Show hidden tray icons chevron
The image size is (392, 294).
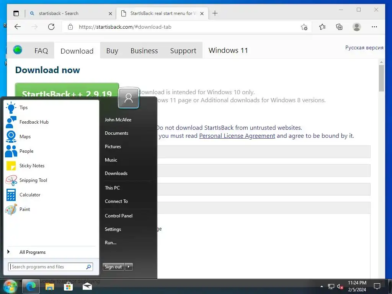point(322,286)
